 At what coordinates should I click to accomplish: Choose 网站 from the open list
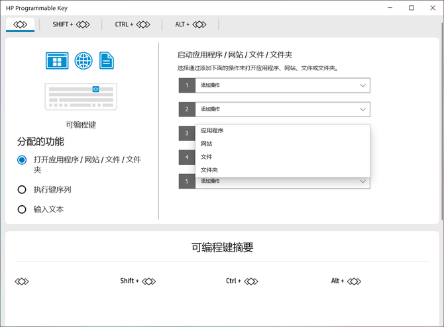(282, 144)
